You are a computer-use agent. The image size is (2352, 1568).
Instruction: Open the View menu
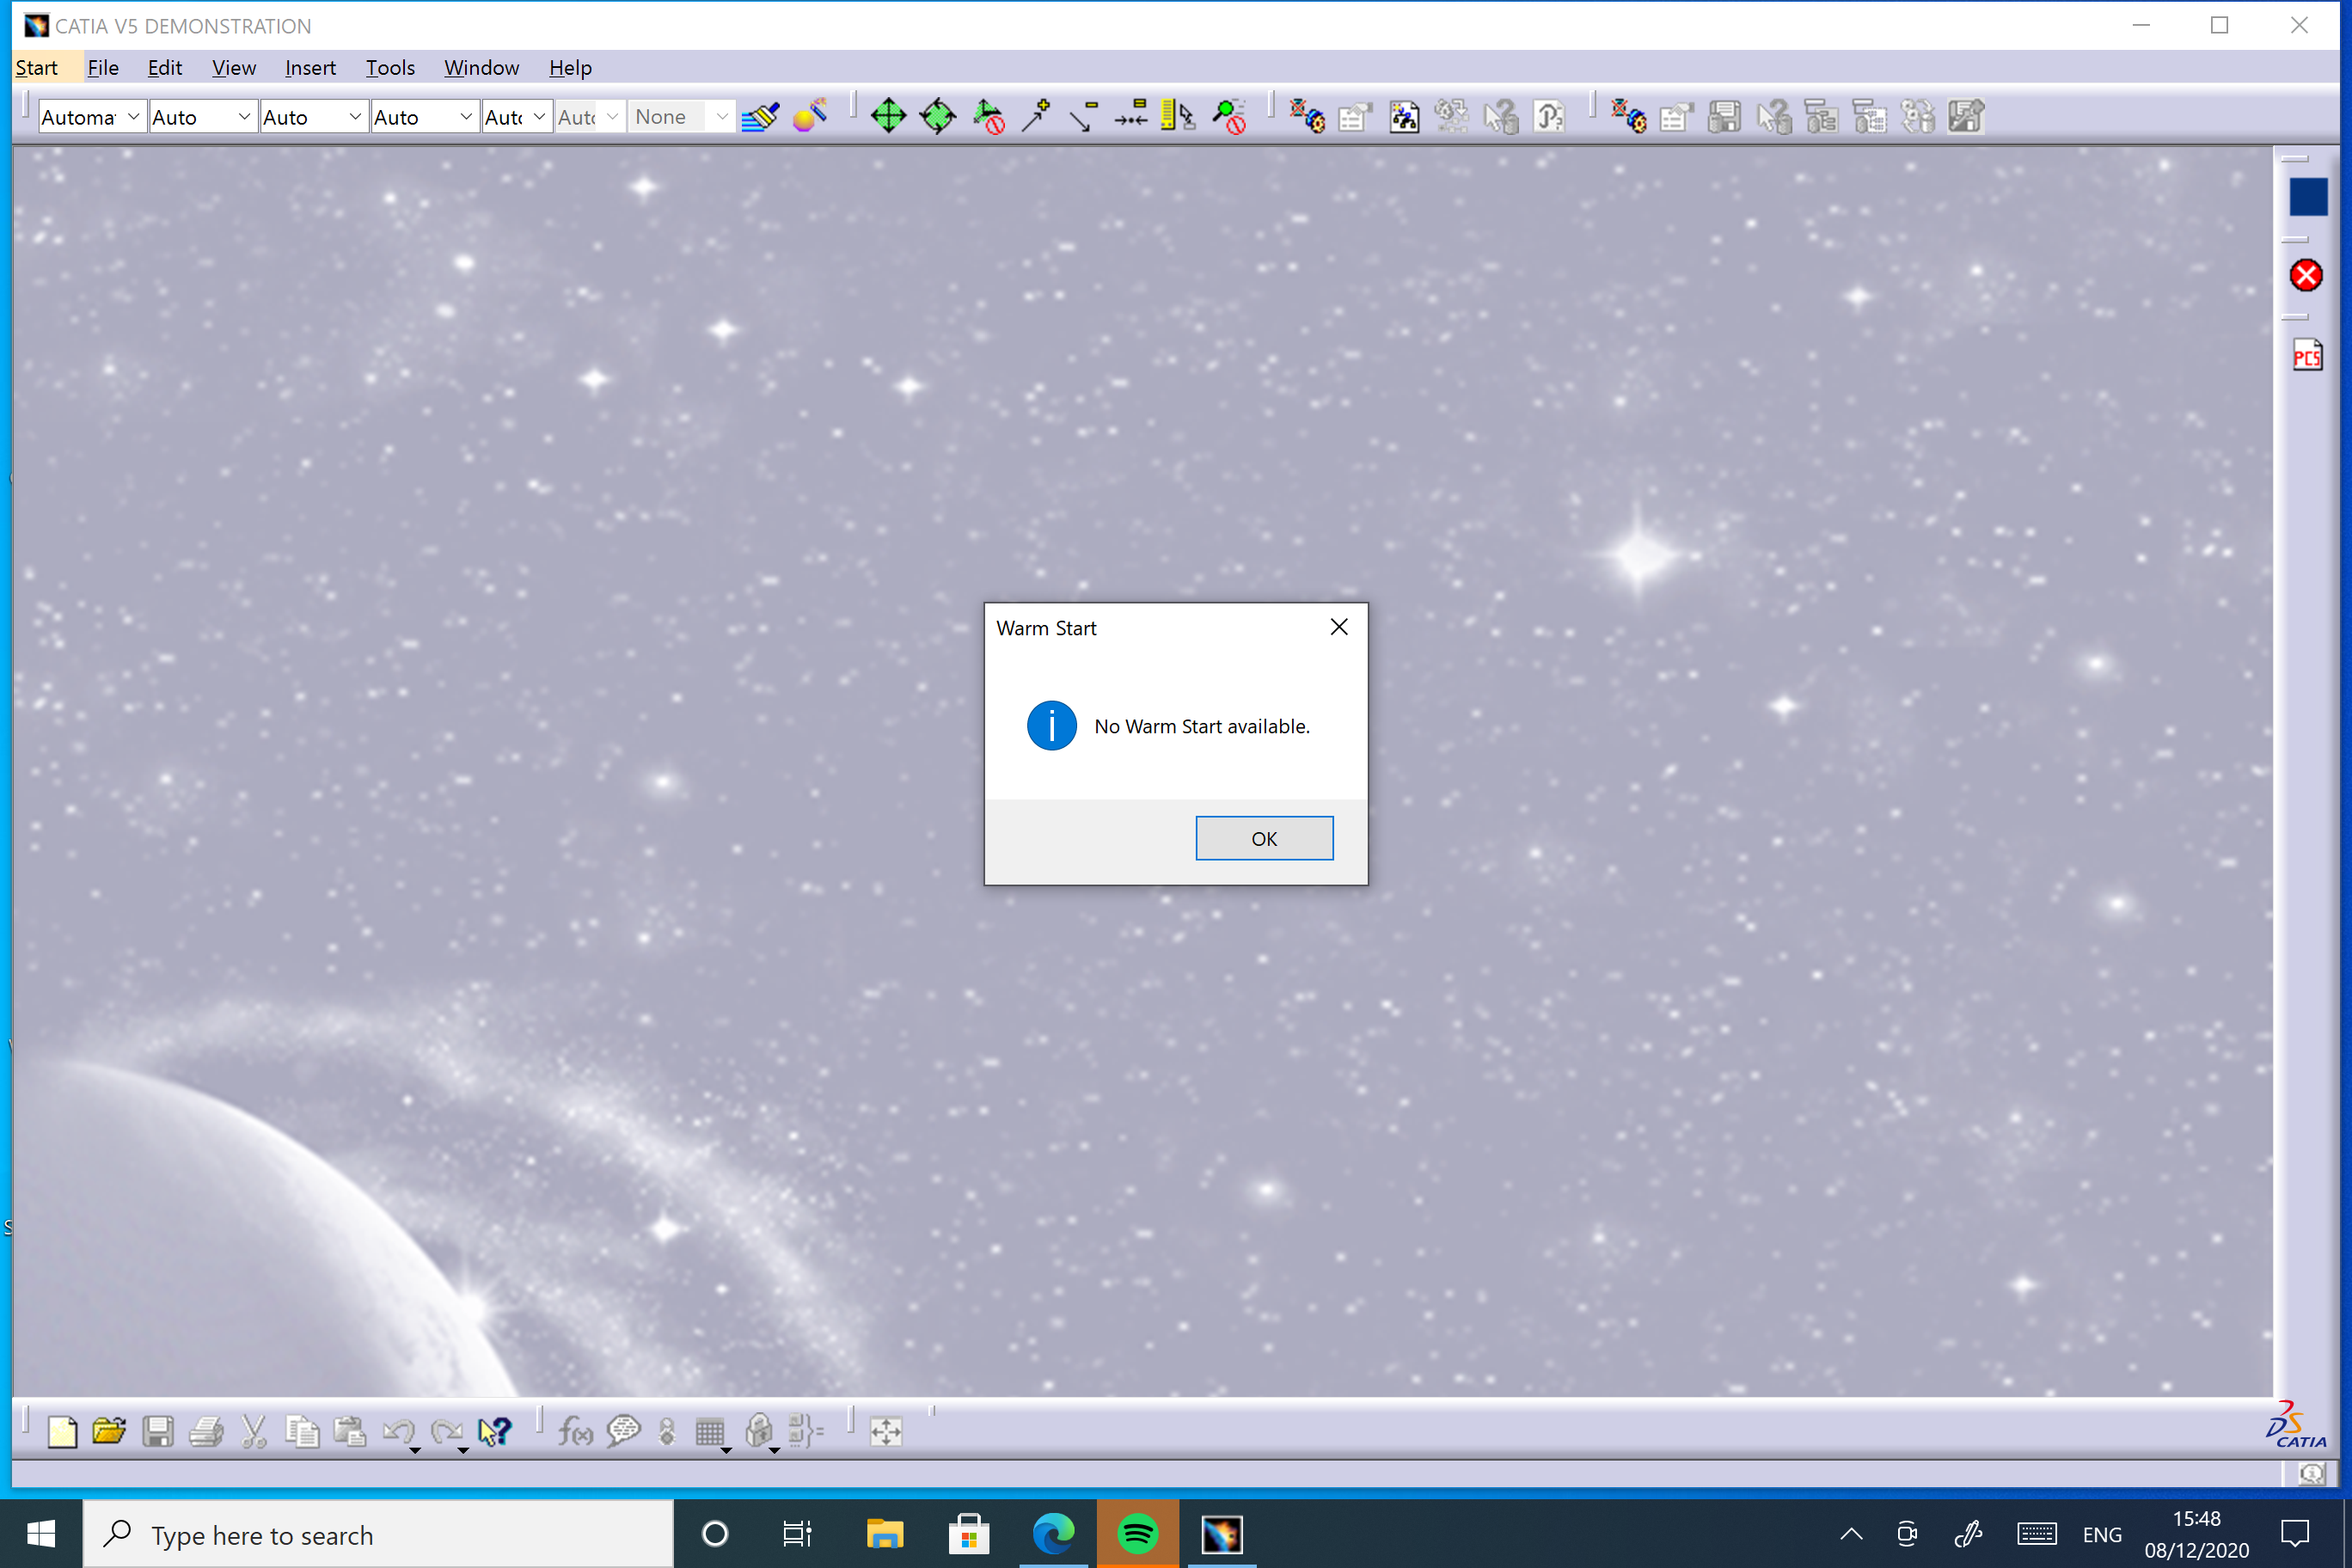coord(234,67)
